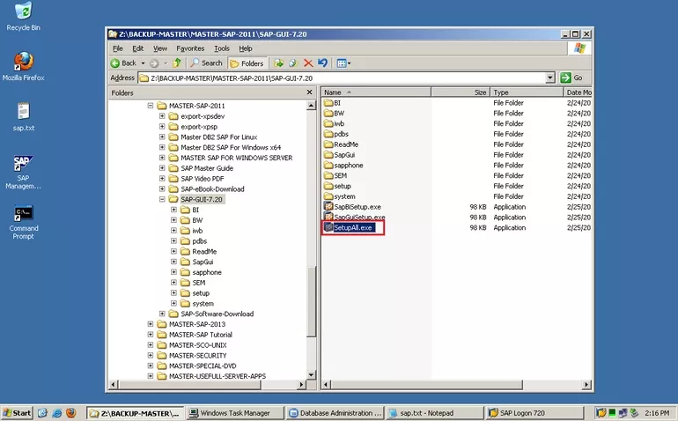Toggle the Folders pane button
This screenshot has height=421, width=678.
[x=247, y=63]
